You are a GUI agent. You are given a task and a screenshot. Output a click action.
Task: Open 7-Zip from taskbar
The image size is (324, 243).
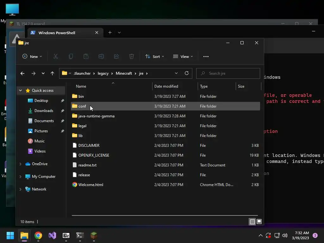click(x=66, y=235)
